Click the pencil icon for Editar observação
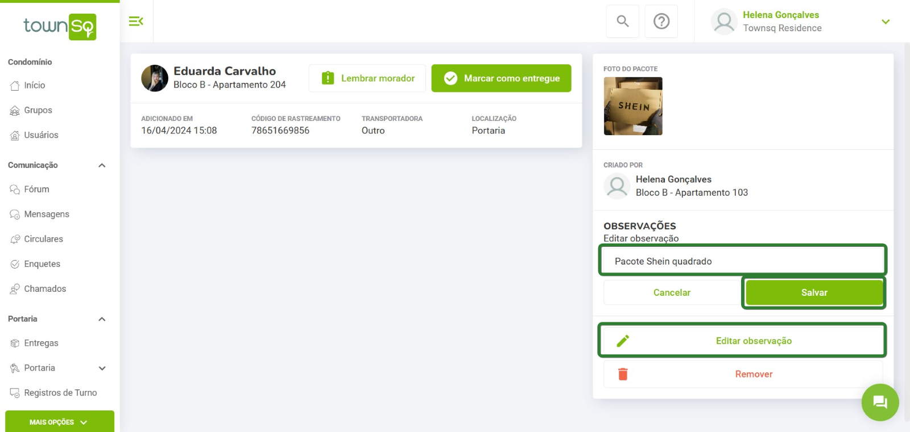 coord(623,341)
